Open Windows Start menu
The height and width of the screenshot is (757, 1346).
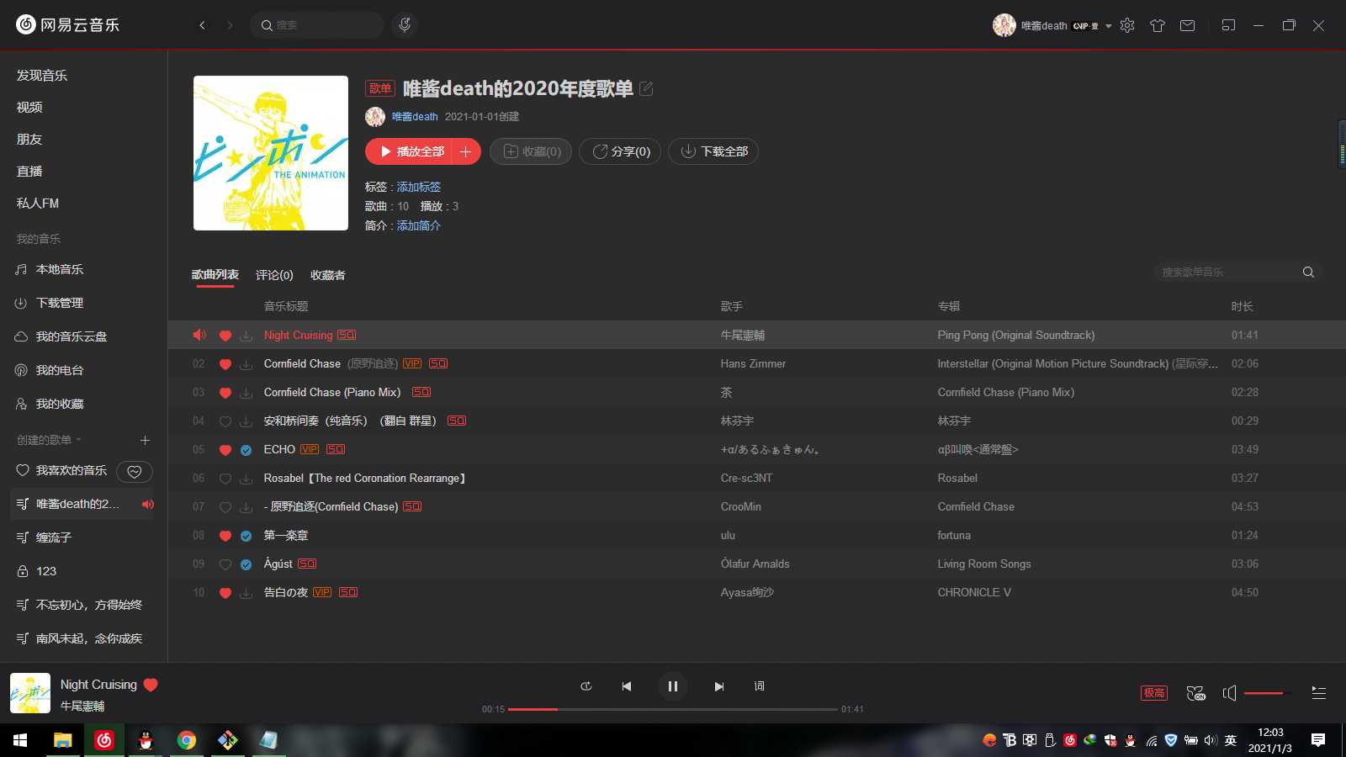point(20,740)
